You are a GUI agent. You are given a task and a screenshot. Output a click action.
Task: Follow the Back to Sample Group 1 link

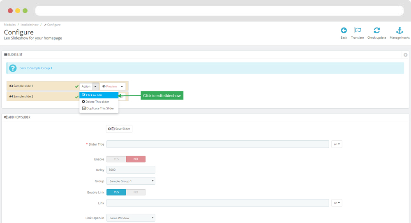[x=36, y=68]
